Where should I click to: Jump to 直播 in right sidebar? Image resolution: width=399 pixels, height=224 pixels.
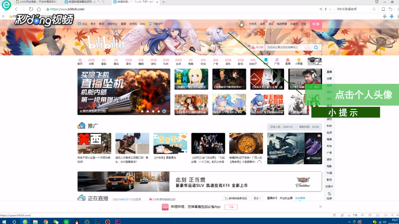pos(329,72)
